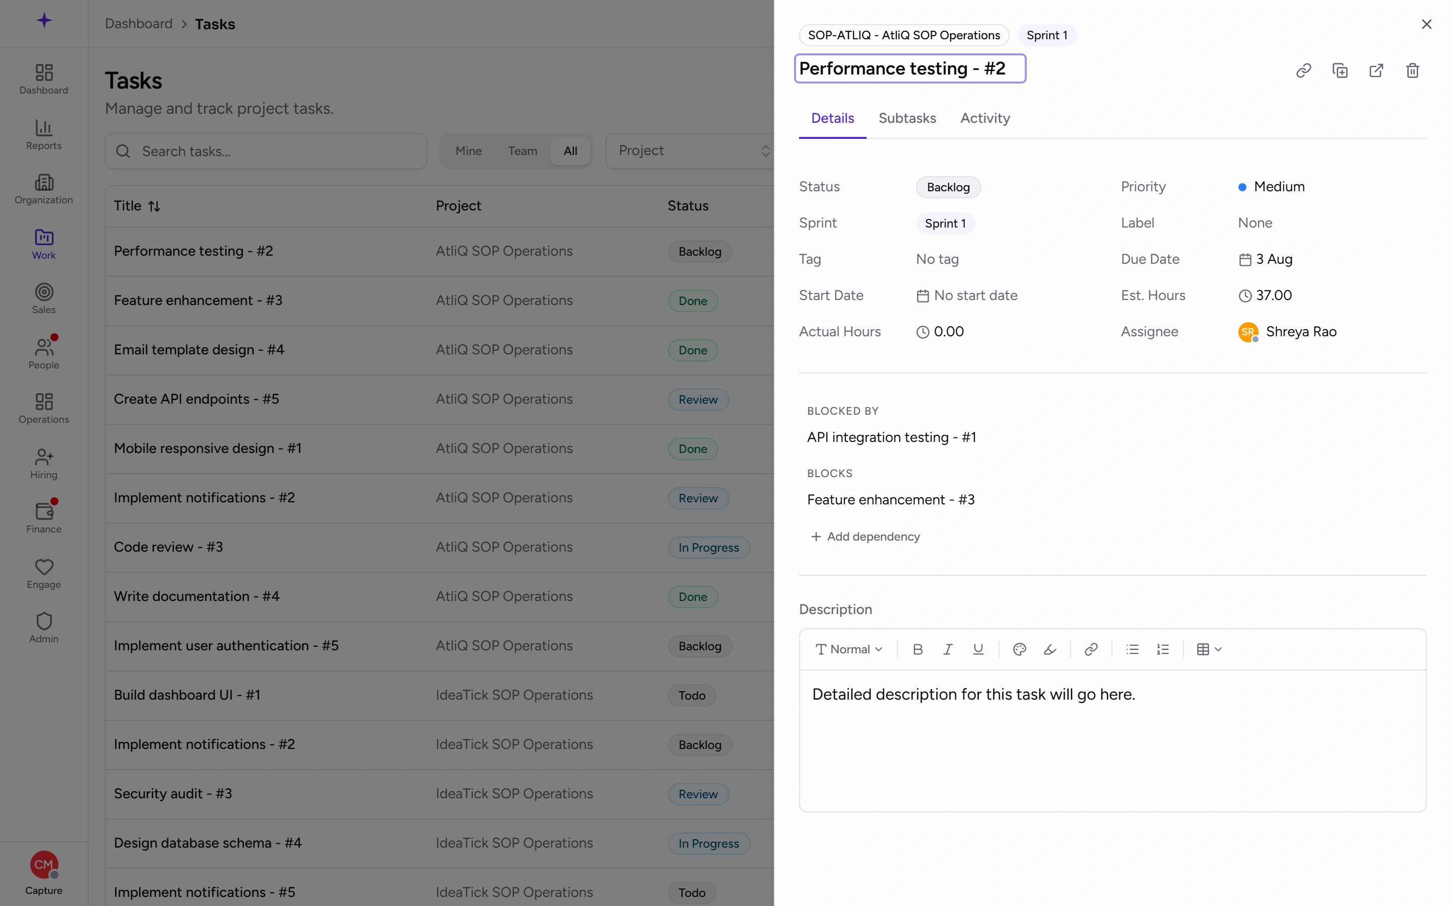Open Write documentation - #4 row
The image size is (1451, 906).
click(439, 596)
